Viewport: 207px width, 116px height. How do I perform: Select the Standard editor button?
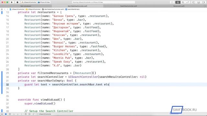point(178,2)
